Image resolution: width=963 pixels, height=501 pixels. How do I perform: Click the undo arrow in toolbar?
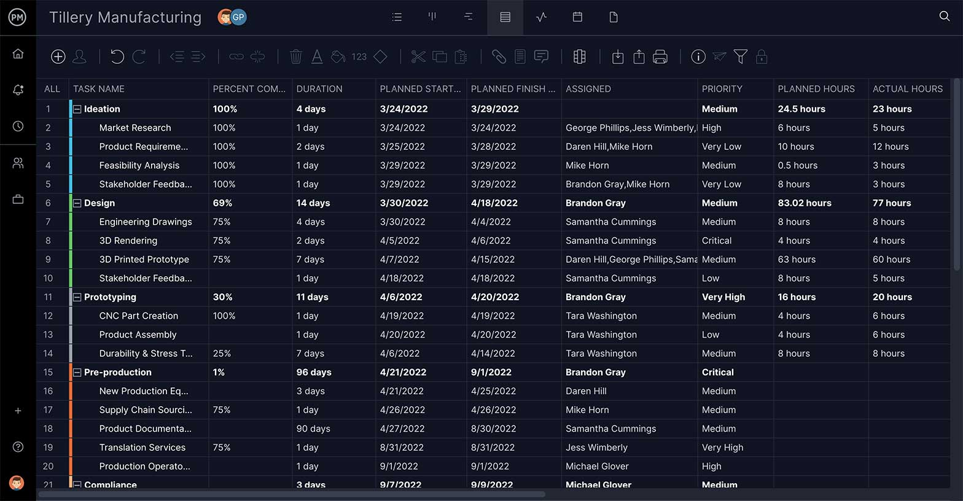(x=117, y=57)
